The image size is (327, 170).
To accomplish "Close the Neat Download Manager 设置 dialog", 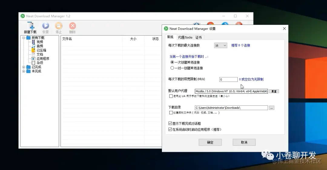I will [284, 28].
